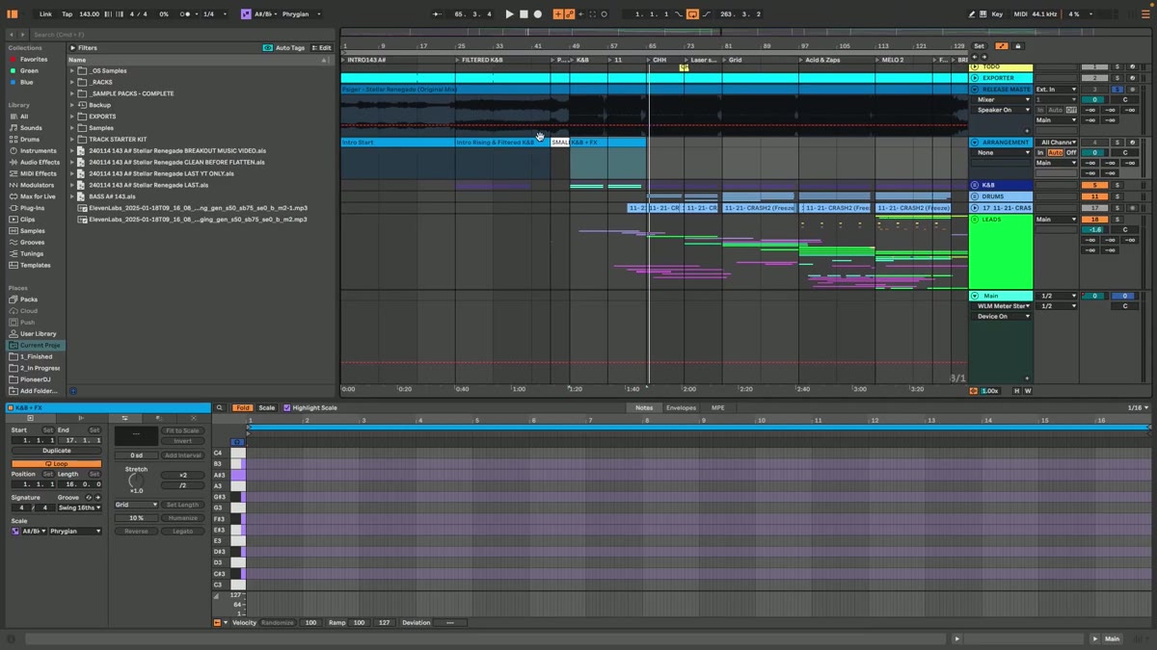Screen dimensions: 1157x650
Task: Adjust the Stretch knob
Action: (x=136, y=480)
